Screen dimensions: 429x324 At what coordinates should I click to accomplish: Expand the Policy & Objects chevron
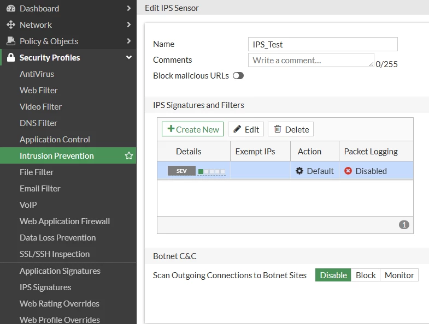click(x=129, y=41)
